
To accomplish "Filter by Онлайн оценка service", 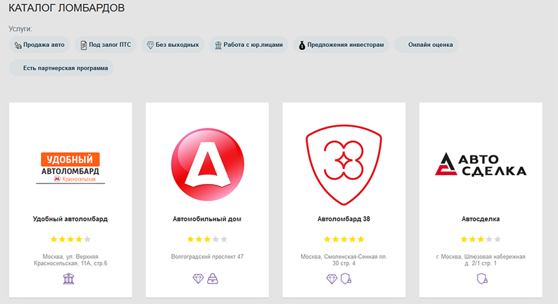I will click(426, 45).
